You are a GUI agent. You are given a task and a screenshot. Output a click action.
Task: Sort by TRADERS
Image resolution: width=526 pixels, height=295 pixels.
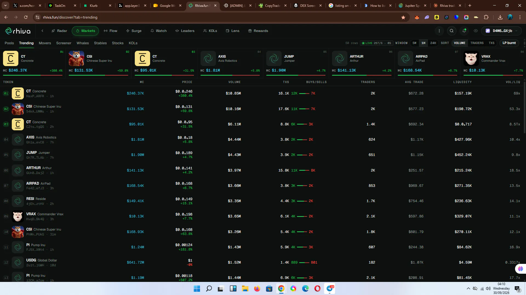(x=477, y=43)
